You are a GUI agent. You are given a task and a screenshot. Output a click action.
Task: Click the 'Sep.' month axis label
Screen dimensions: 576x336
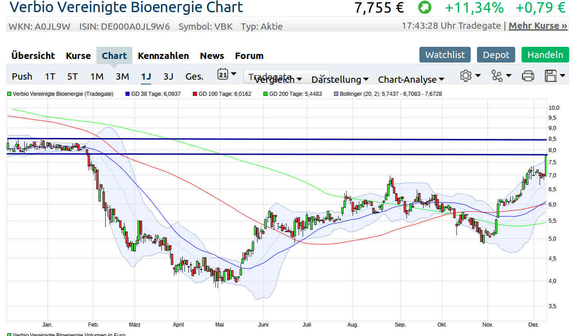[x=400, y=324]
